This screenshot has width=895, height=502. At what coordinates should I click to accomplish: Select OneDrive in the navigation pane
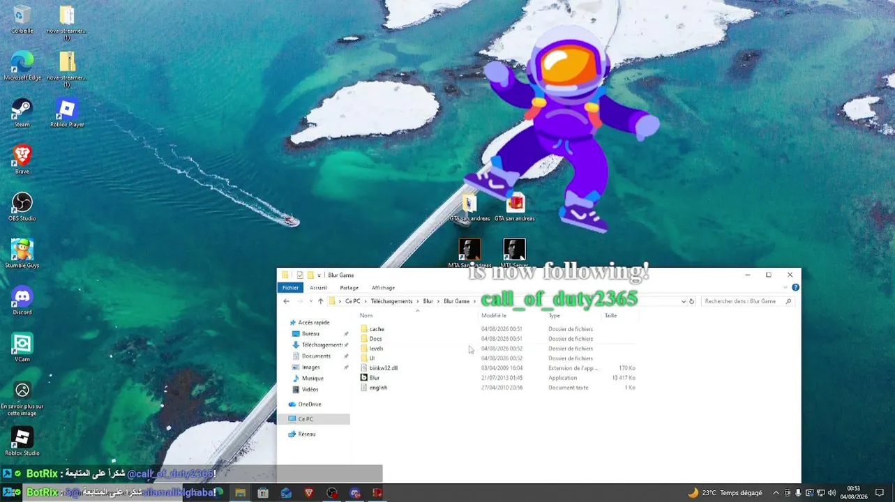pos(309,404)
